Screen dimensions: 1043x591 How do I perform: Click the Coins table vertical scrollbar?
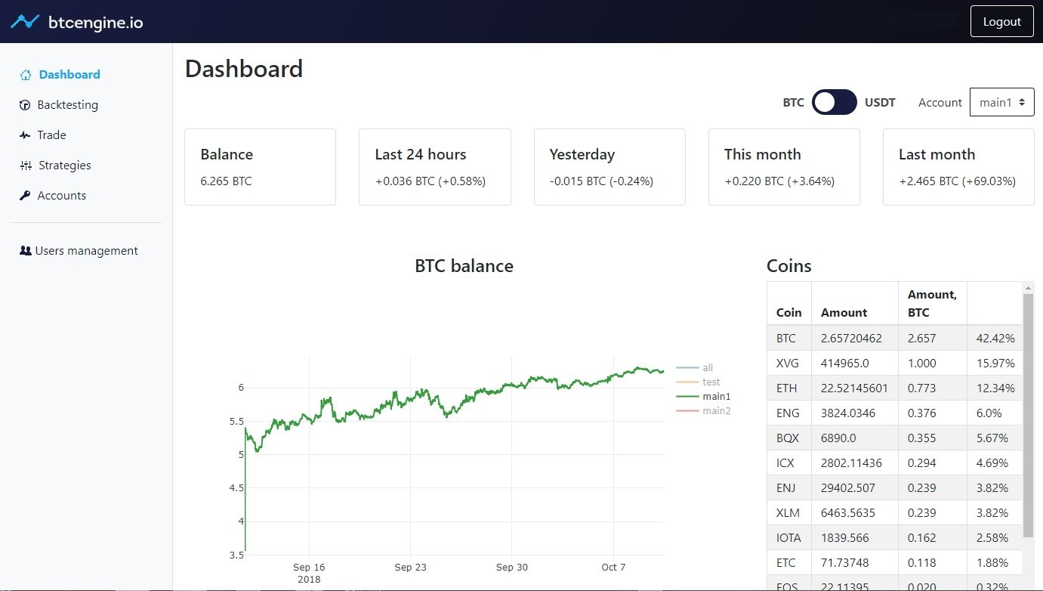click(1028, 416)
